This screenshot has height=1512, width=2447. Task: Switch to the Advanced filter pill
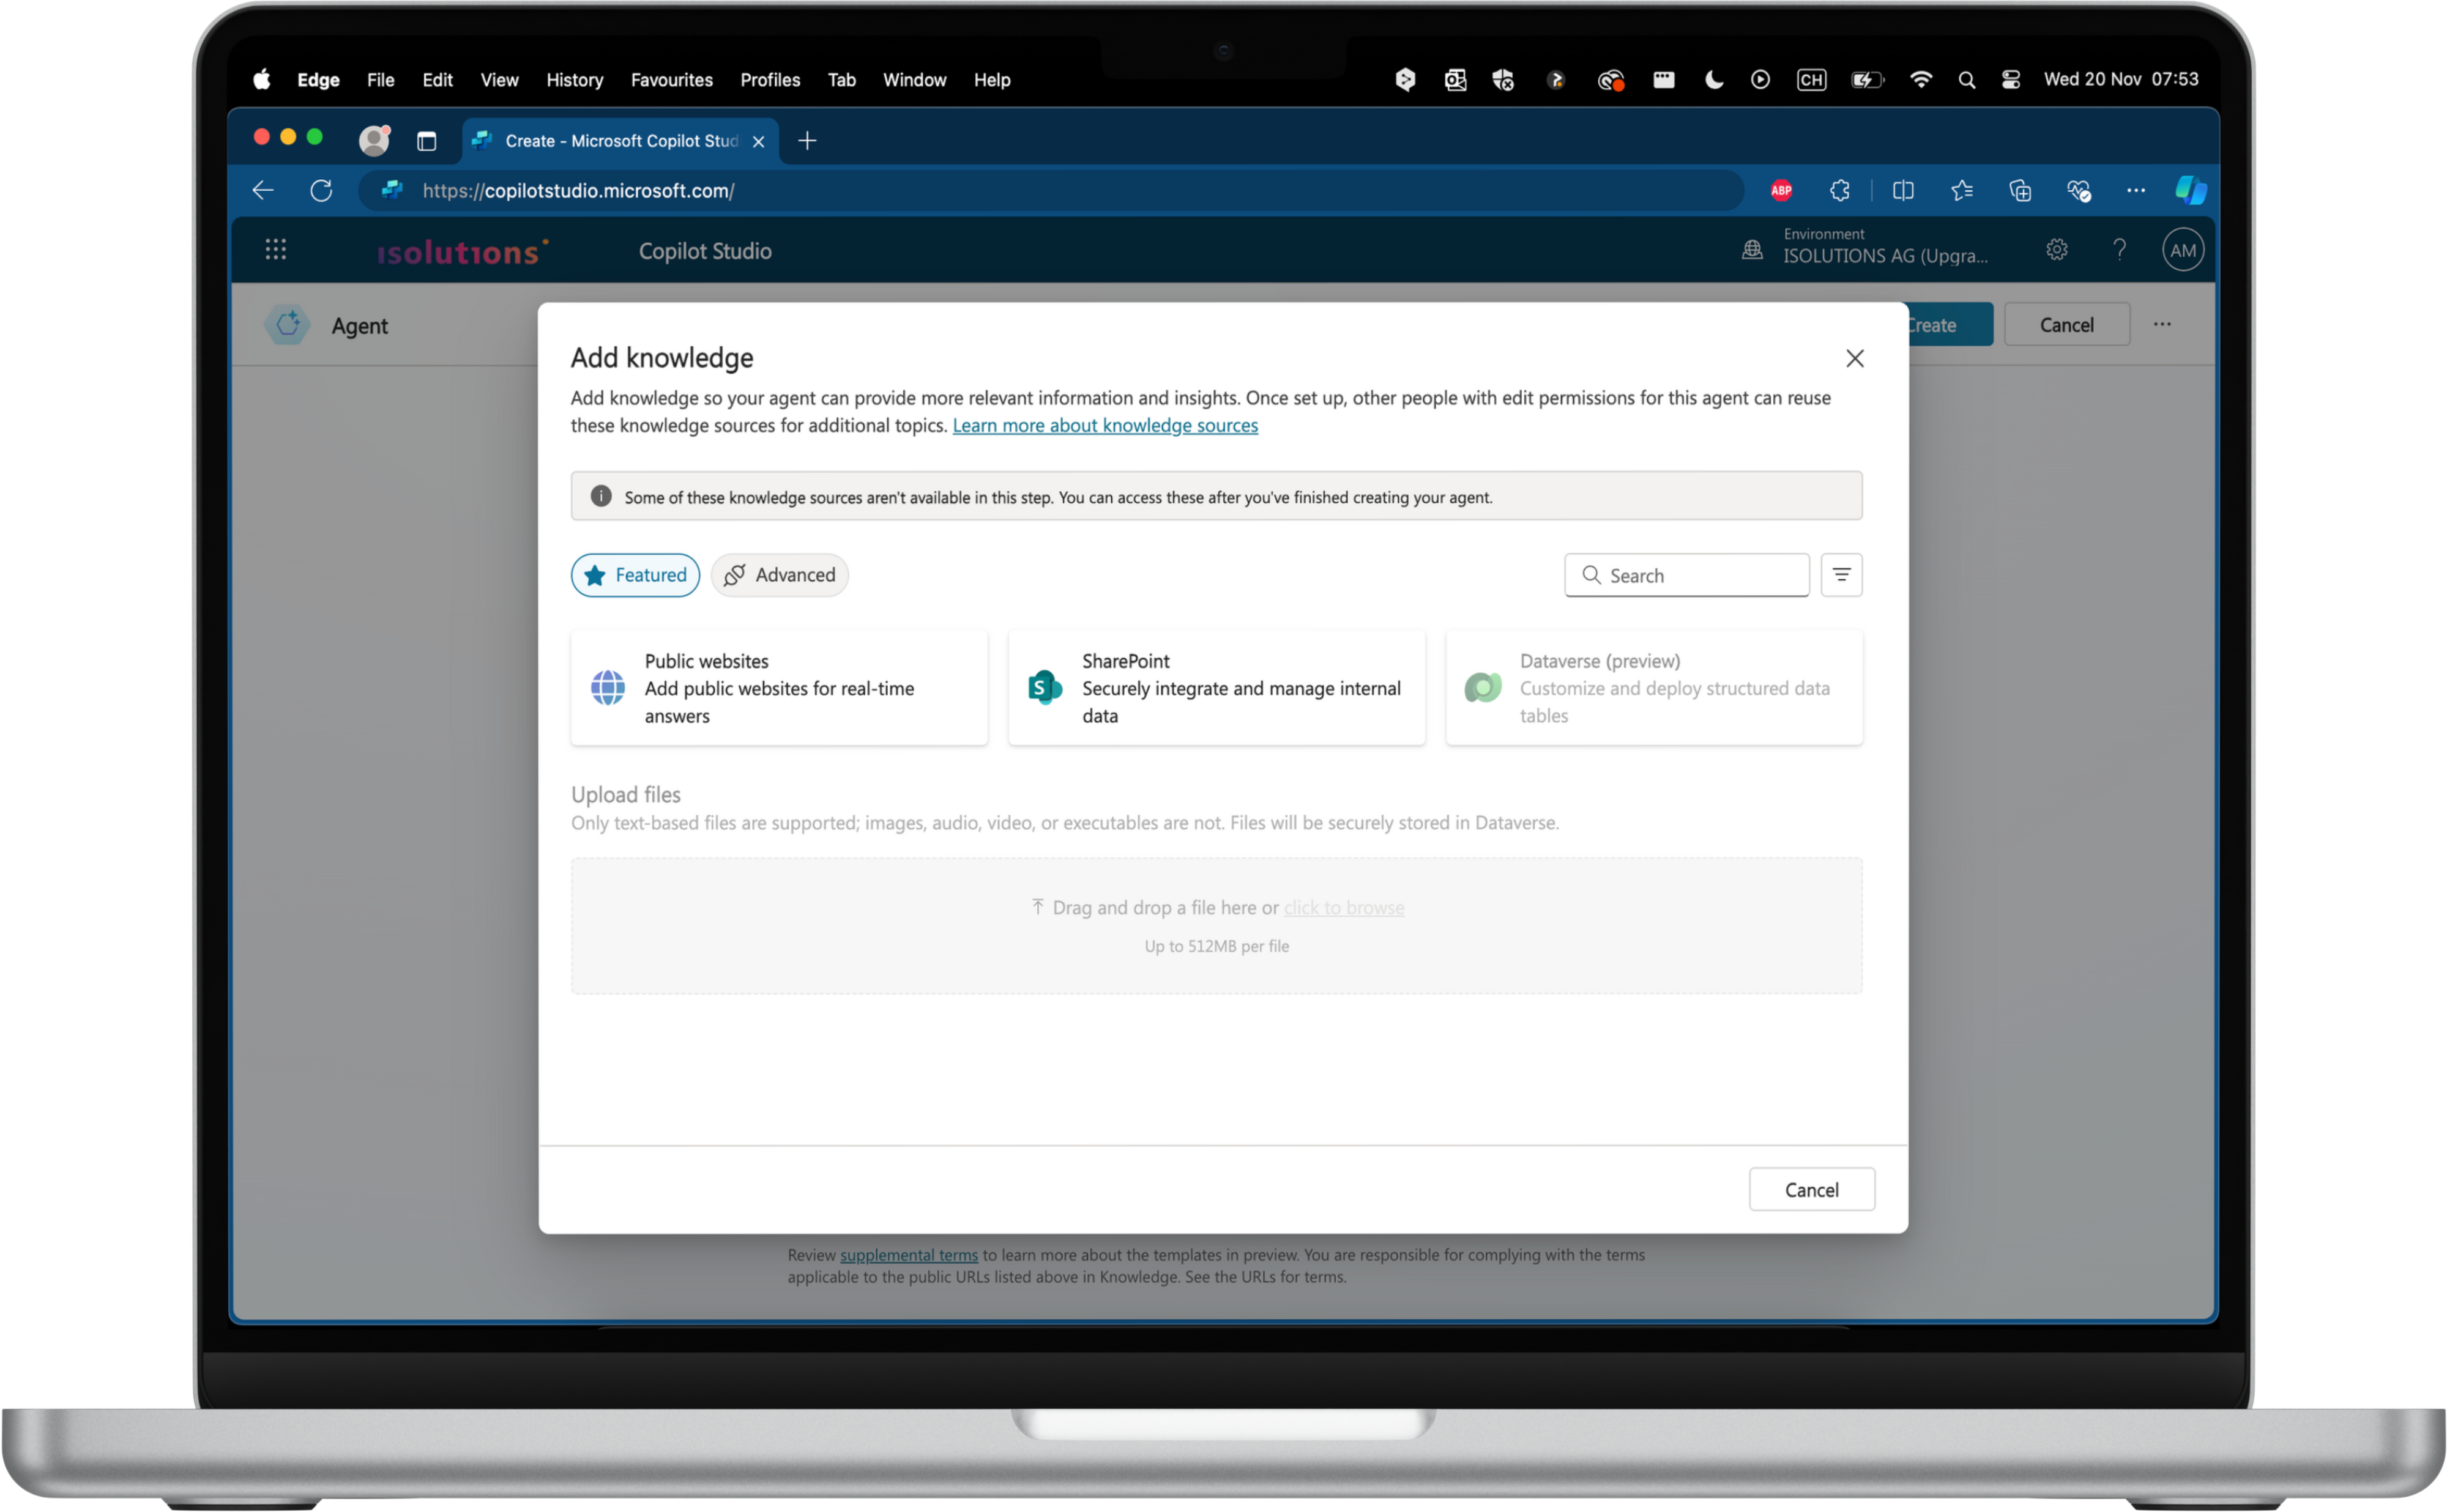780,575
